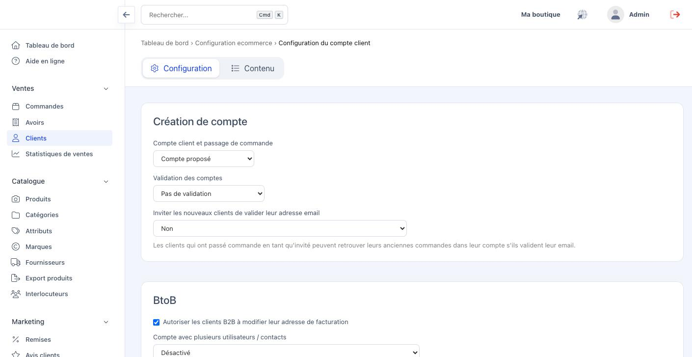Open Statistiques de ventes in the sidebar
The width and height of the screenshot is (692, 357).
(x=59, y=154)
